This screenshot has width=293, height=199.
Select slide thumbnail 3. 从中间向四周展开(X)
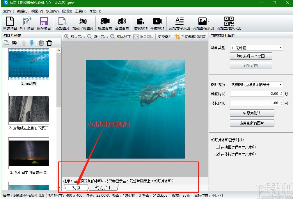[29, 153]
